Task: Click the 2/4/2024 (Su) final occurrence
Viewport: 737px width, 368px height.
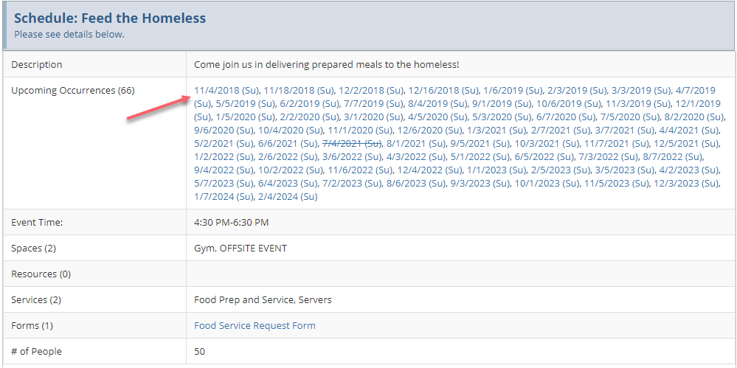Action: coord(288,197)
